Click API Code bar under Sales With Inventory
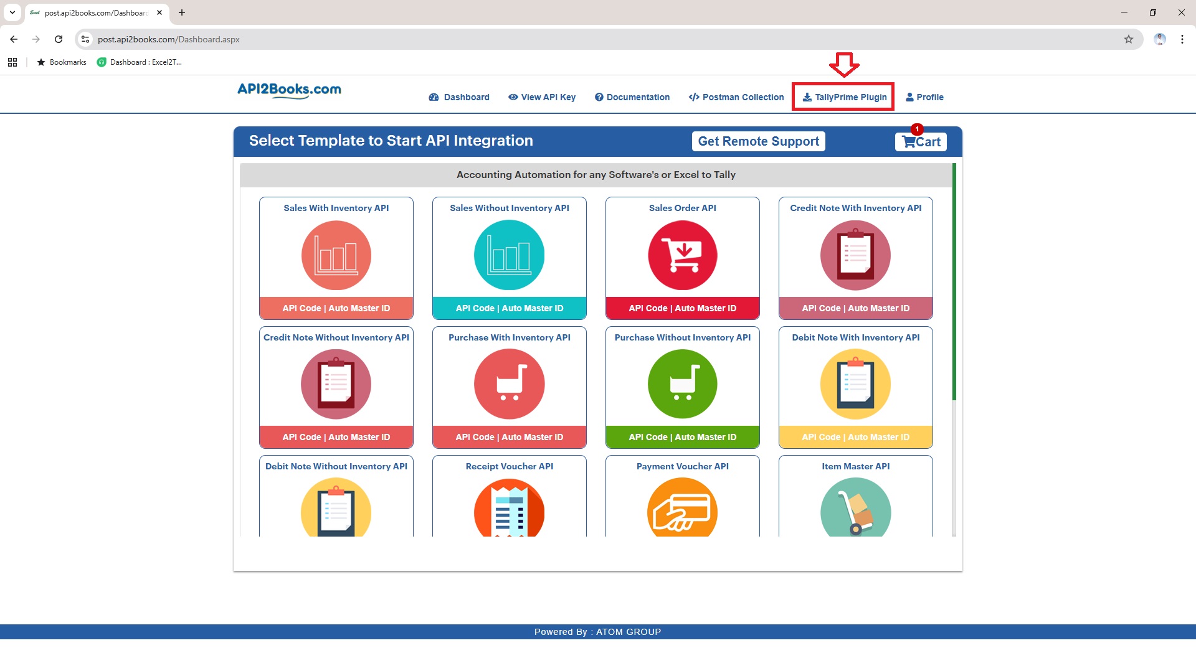This screenshot has height=648, width=1196. click(336, 308)
